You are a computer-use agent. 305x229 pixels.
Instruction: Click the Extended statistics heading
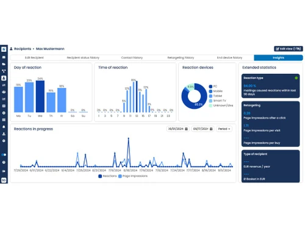(x=259, y=67)
